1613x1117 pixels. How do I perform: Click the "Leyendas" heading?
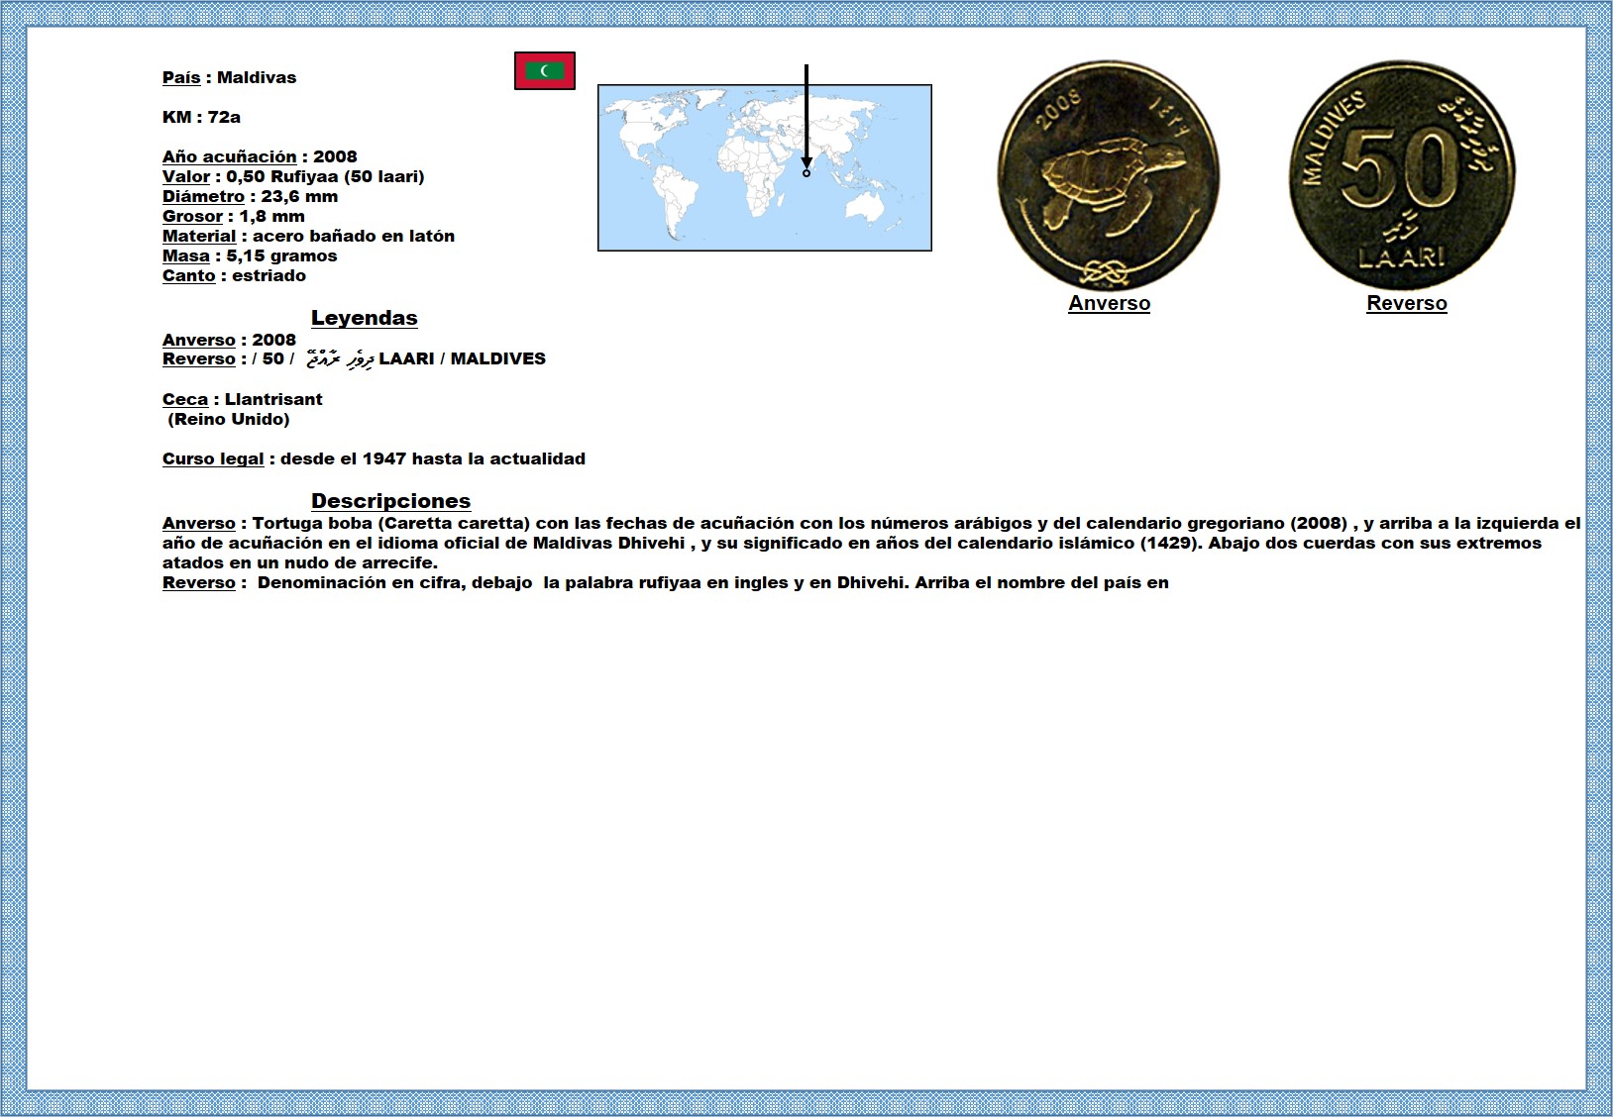click(x=365, y=318)
